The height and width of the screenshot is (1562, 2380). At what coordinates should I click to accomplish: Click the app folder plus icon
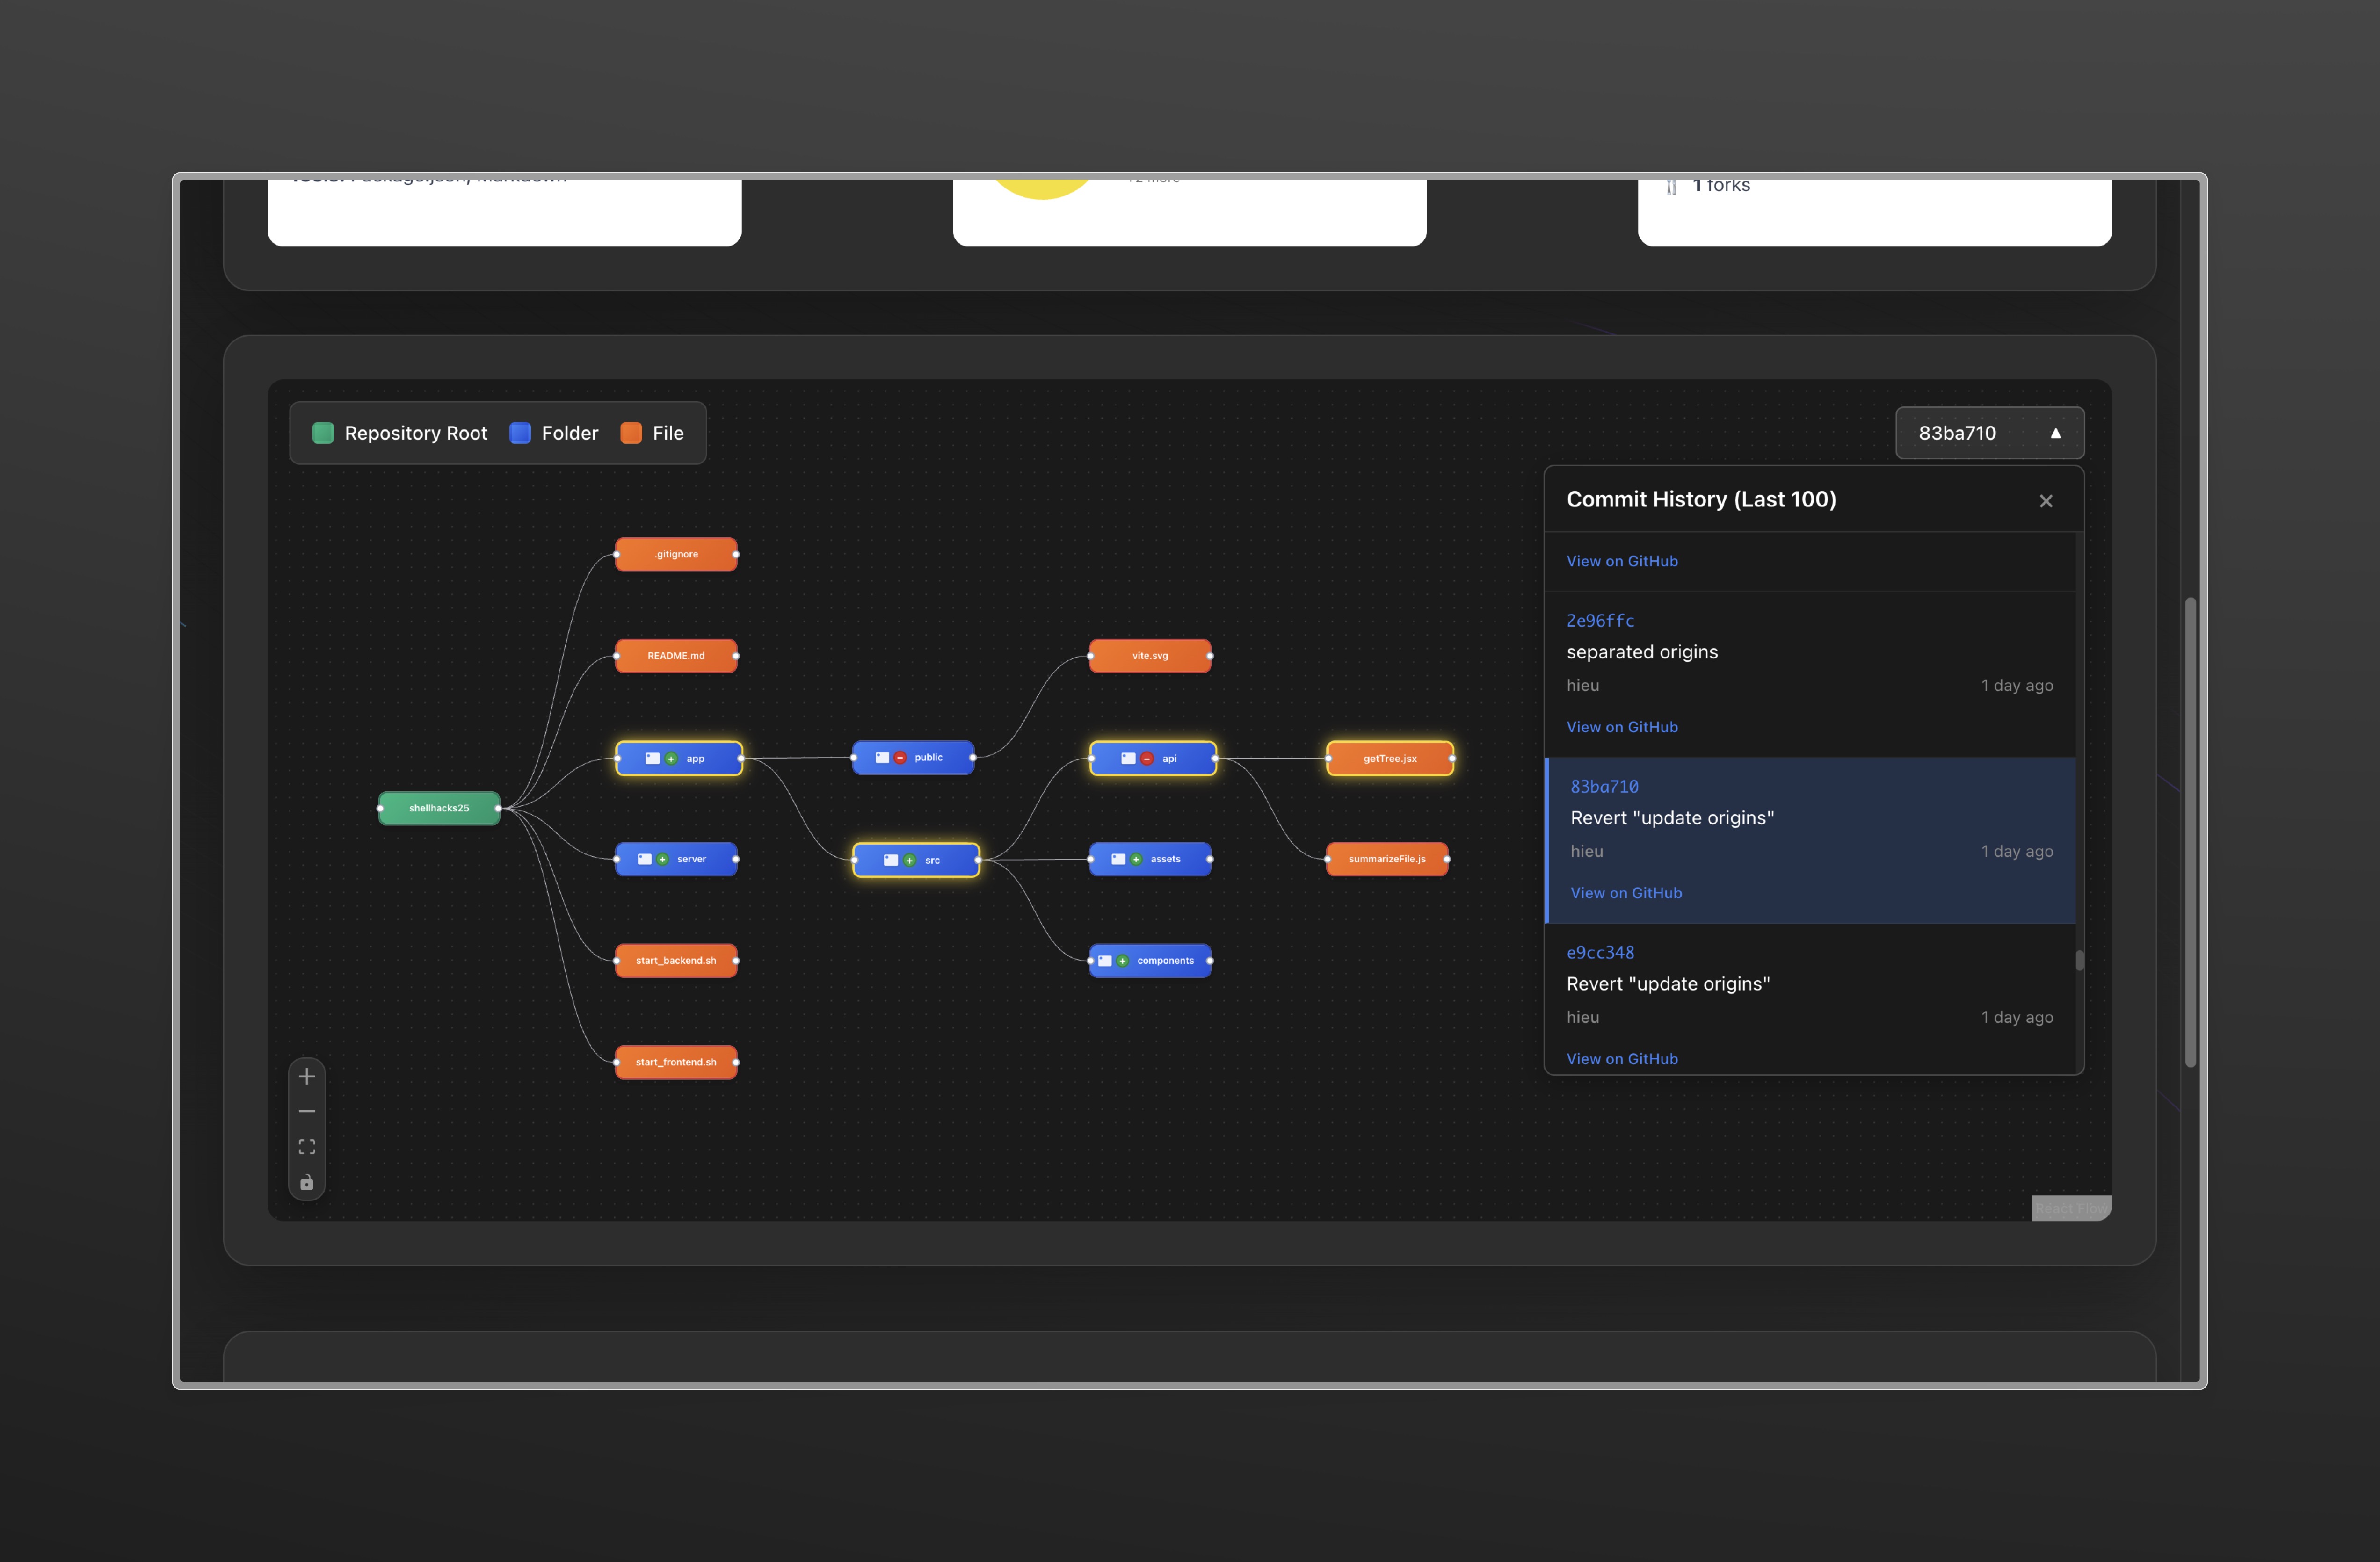671,759
